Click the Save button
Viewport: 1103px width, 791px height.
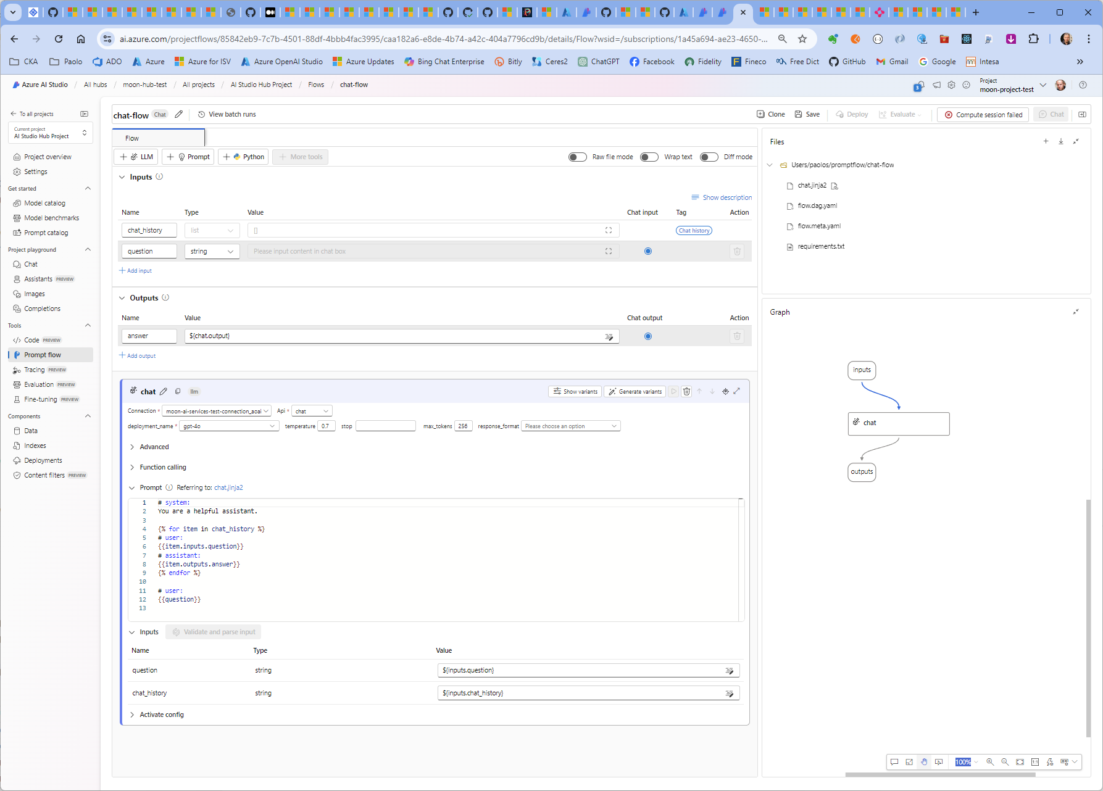(807, 114)
